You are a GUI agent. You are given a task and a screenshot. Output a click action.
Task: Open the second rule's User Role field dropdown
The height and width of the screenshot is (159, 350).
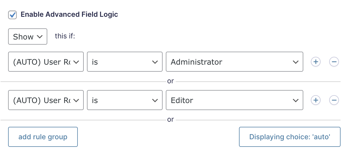[46, 100]
